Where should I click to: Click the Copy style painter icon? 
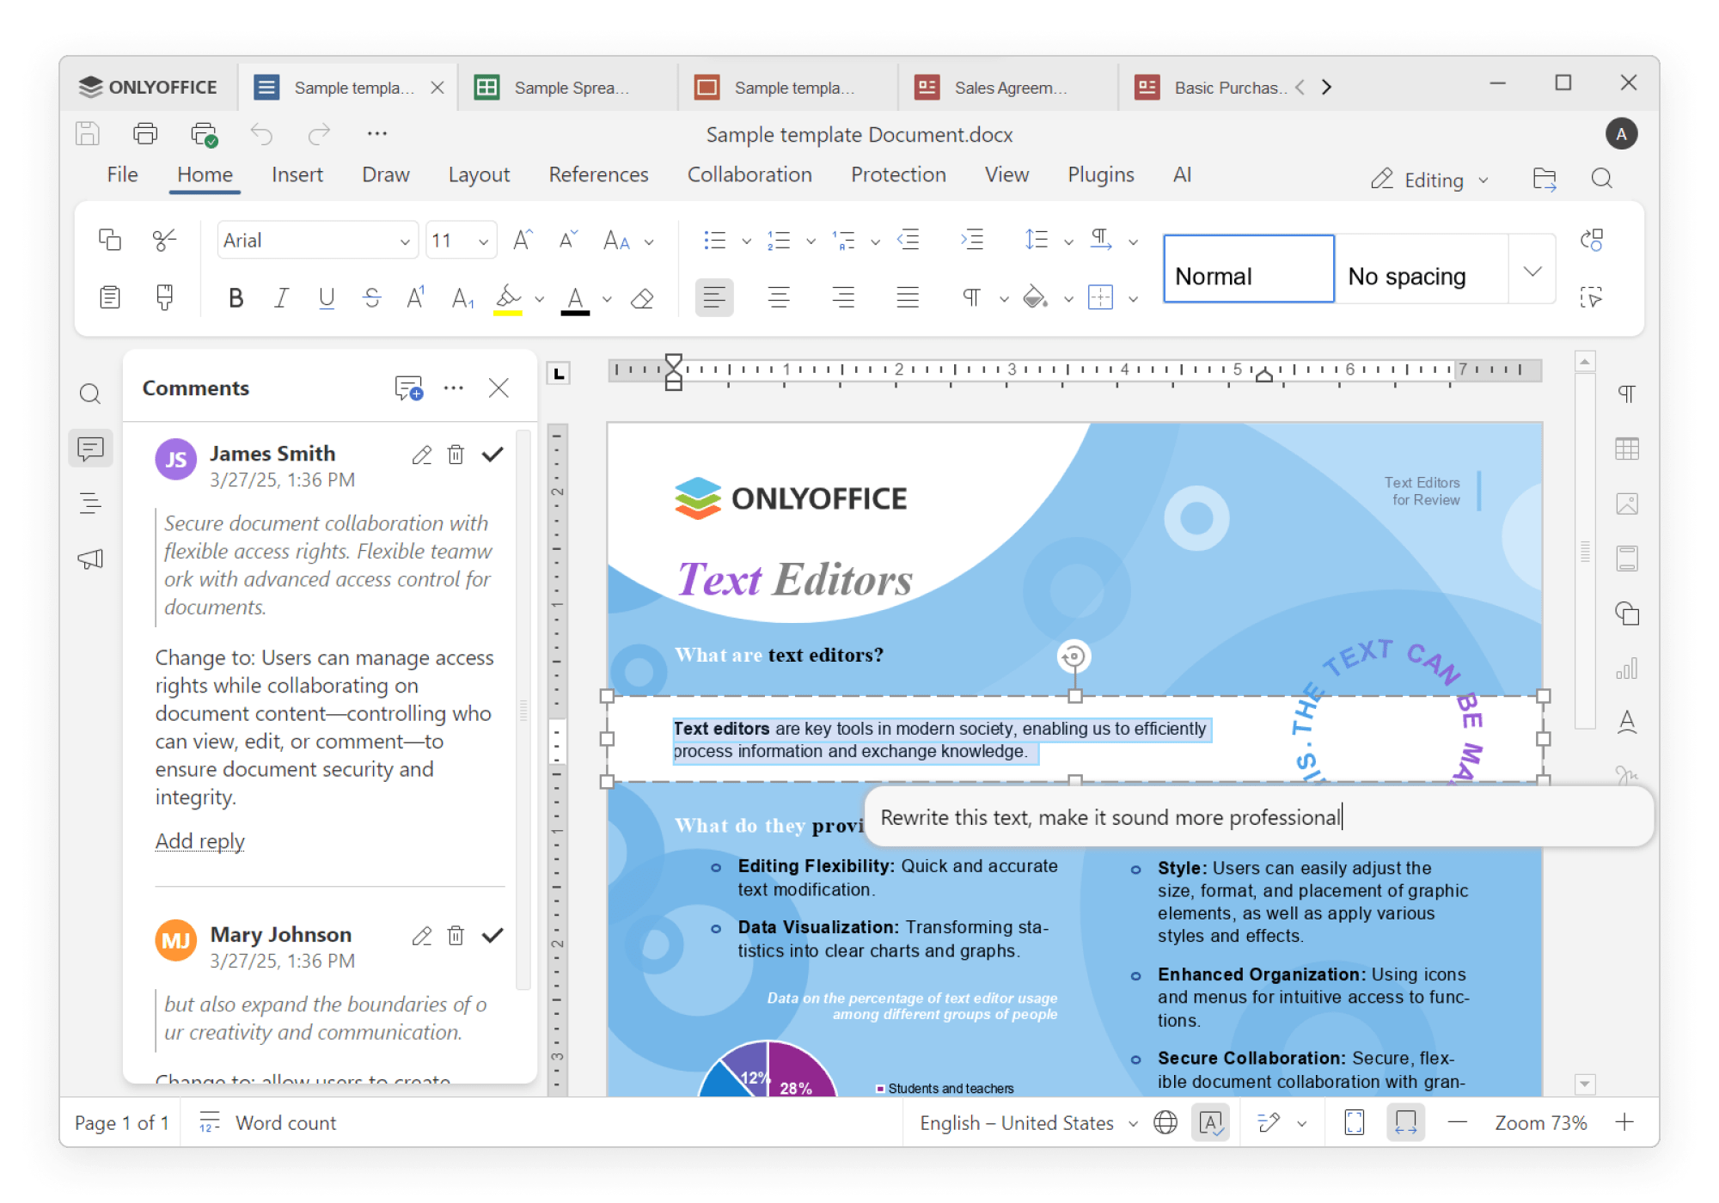[x=165, y=296]
